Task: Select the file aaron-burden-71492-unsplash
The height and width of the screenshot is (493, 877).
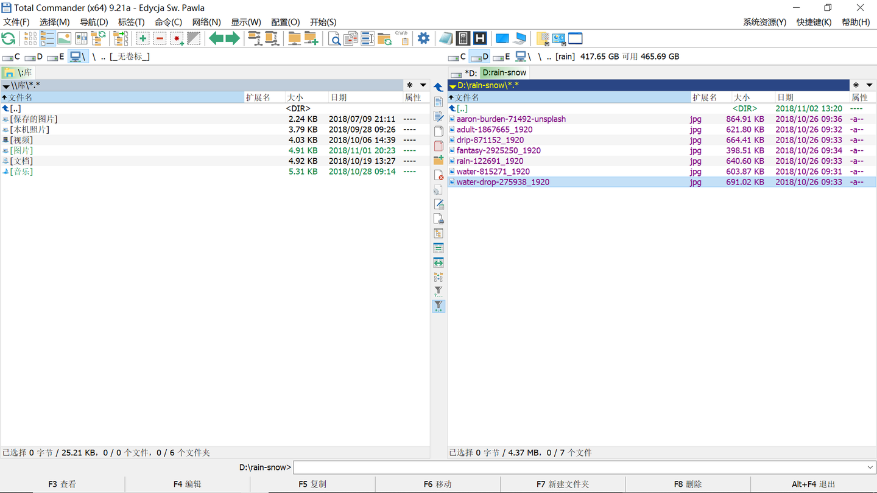Action: 511,119
